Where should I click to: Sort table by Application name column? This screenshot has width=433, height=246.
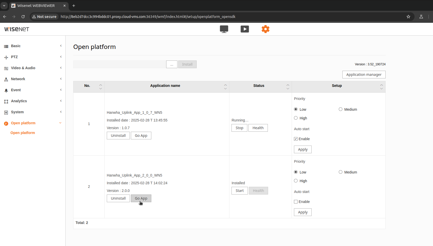tap(165, 86)
